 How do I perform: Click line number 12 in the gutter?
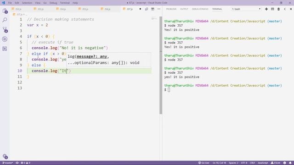20,82
